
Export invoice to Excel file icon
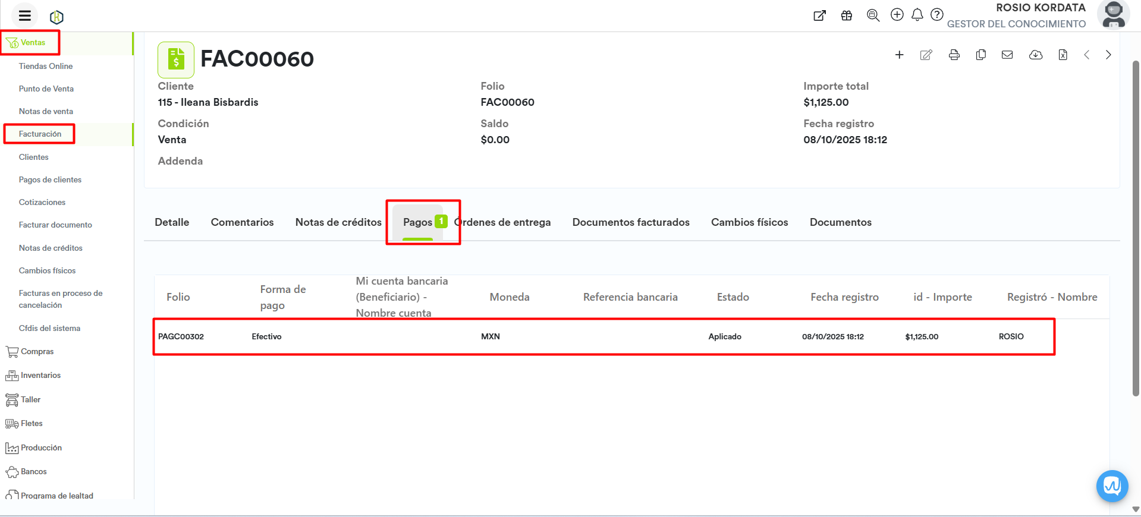click(x=1063, y=55)
